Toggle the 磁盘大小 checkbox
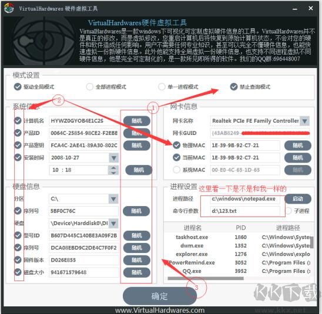Image resolution: width=322 pixels, height=314 pixels. pos(18,272)
